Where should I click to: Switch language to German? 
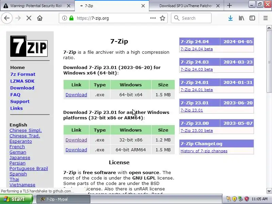coord(18,152)
